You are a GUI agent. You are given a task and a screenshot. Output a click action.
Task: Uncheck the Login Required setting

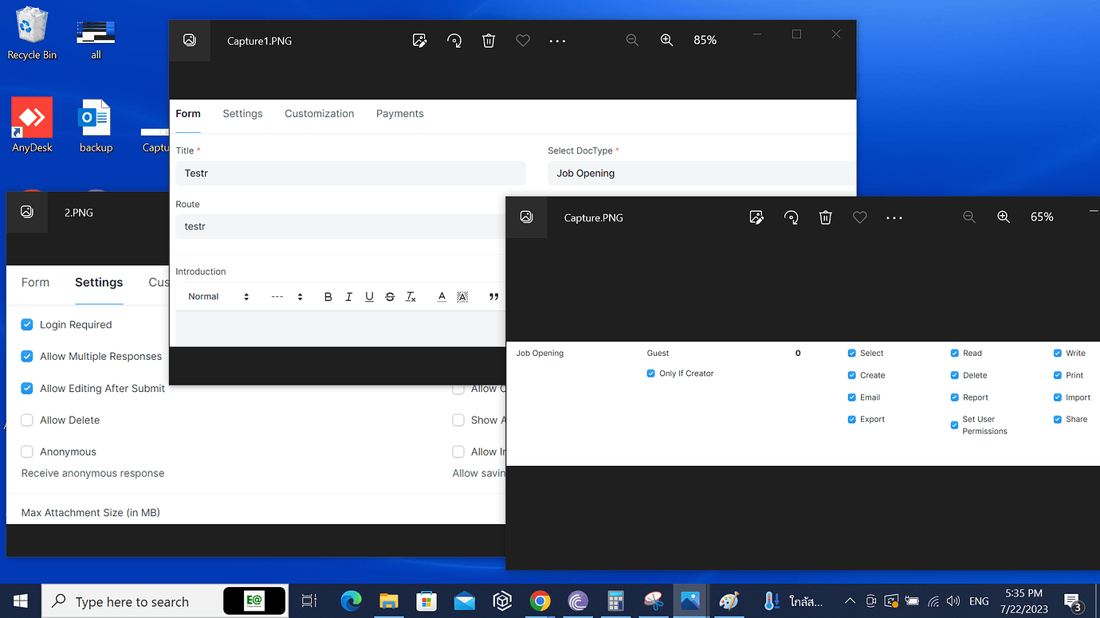[x=26, y=324]
